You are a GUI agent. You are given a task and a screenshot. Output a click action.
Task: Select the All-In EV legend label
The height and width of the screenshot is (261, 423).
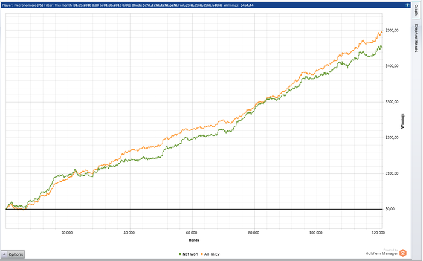tap(212, 254)
